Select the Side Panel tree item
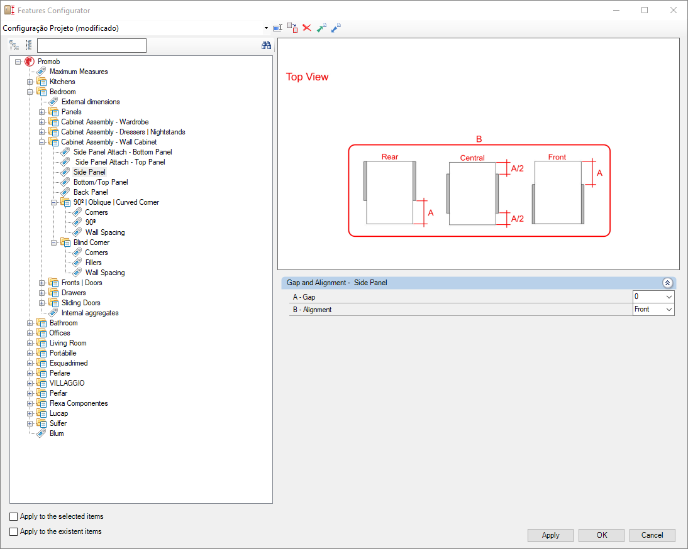Viewport: 688px width, 549px height. 89,172
